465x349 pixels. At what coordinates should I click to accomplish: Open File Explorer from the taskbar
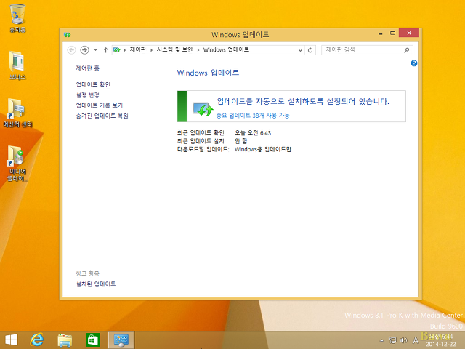point(65,340)
